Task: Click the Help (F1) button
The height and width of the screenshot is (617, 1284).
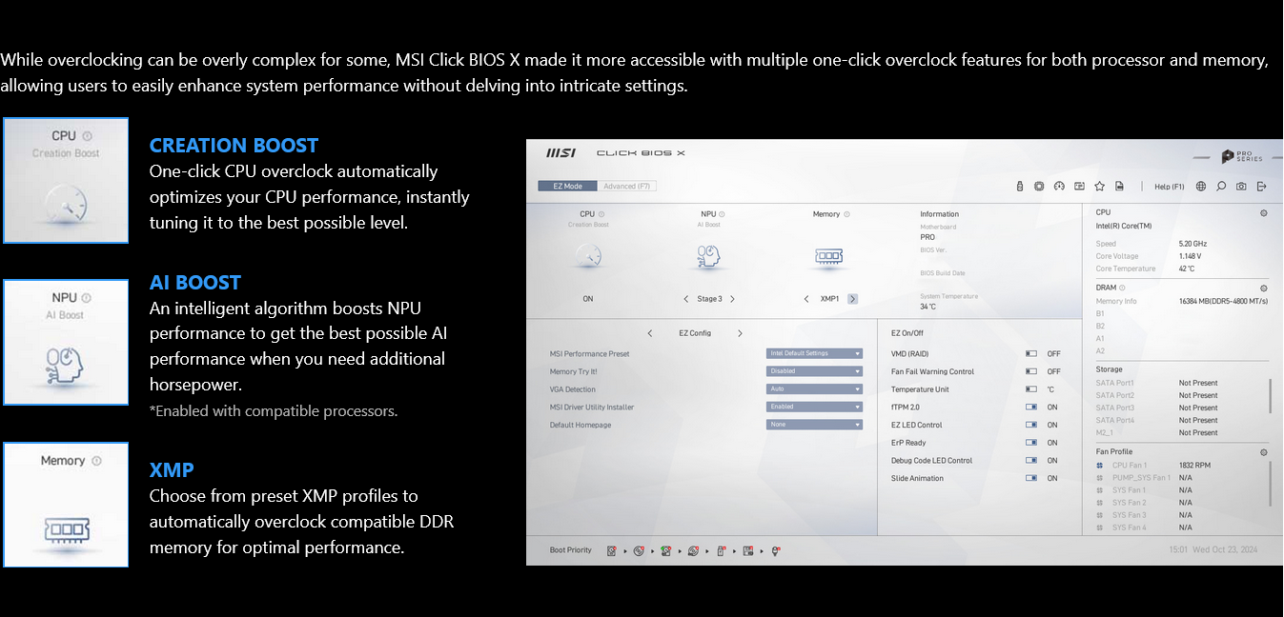Action: click(1169, 187)
